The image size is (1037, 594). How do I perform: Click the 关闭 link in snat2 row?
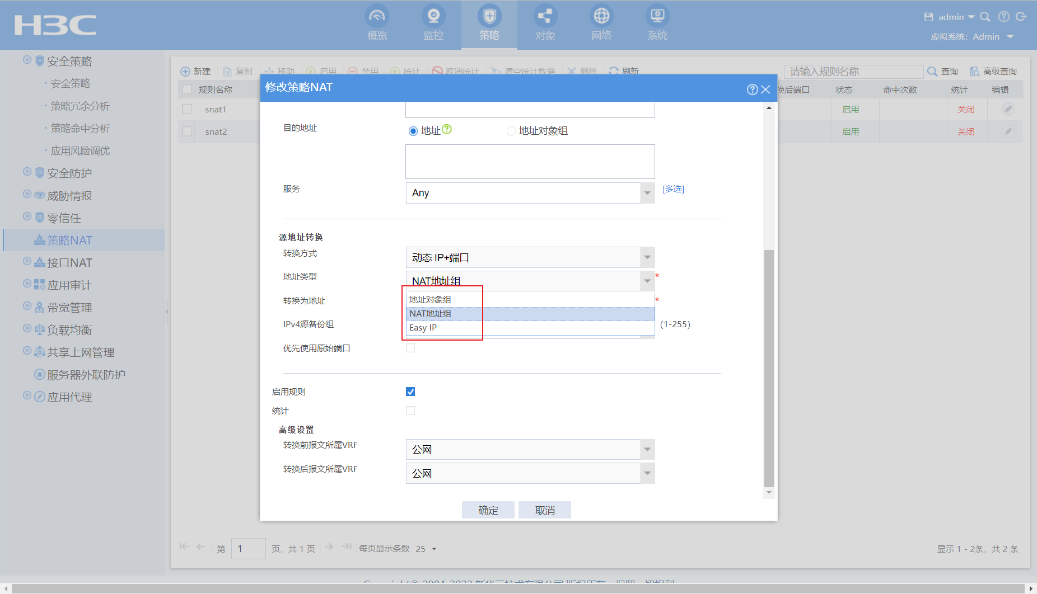(966, 131)
